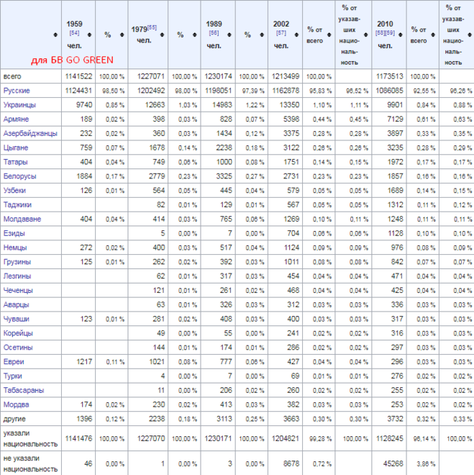474x475 pixels.
Task: Select the 'всего' row label
Action: point(12,76)
